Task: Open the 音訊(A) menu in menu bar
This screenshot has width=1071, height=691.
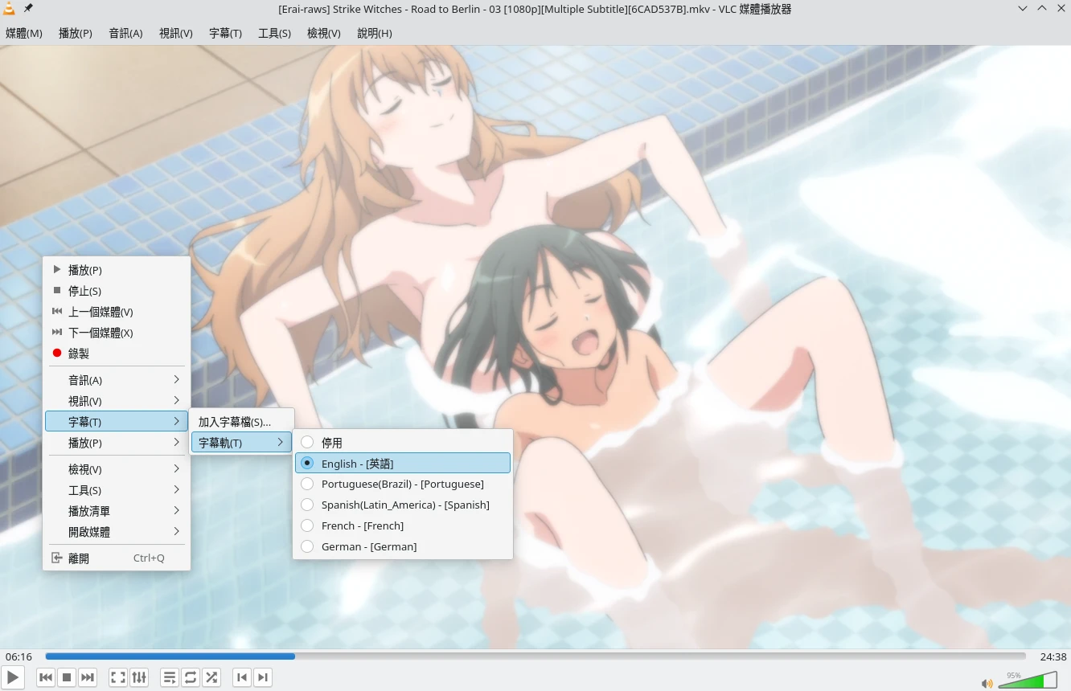Action: [125, 33]
